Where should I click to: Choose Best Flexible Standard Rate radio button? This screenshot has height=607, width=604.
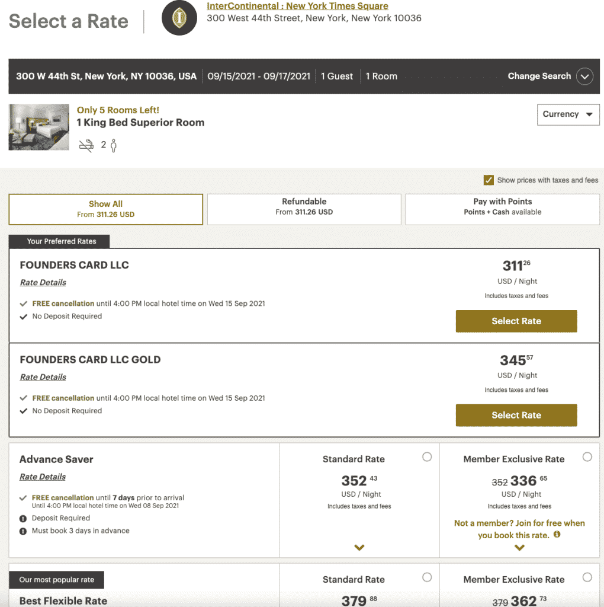click(427, 577)
